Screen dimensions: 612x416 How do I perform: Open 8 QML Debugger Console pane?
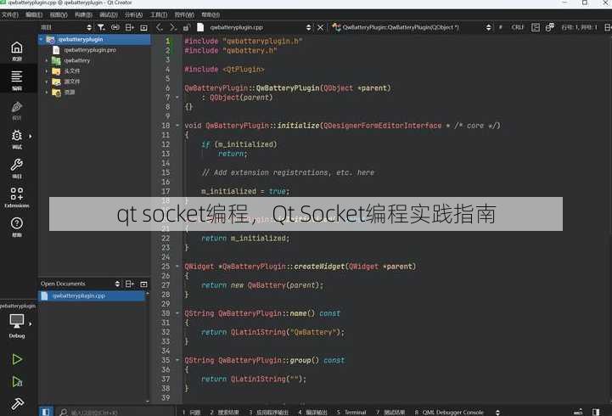click(x=449, y=412)
